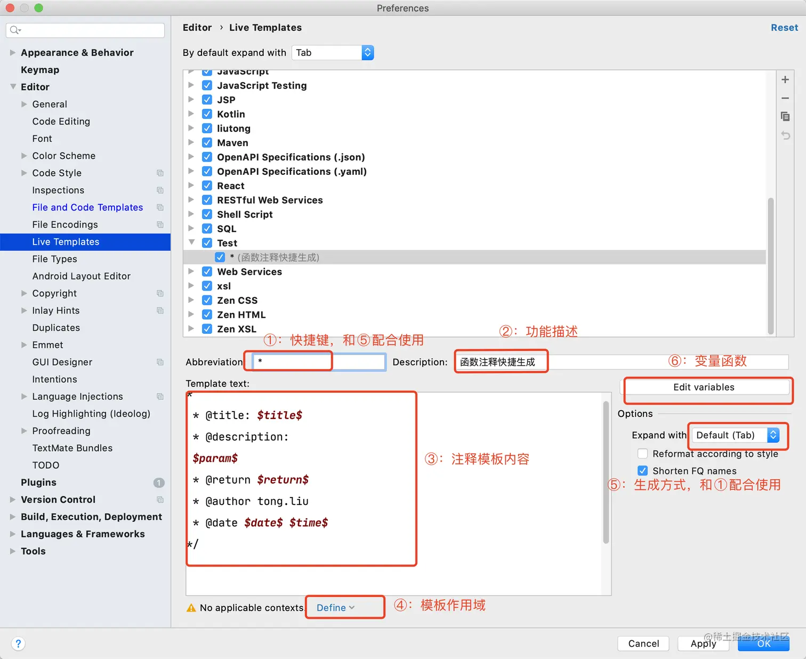Select Android Layout Editor in sidebar

(x=81, y=276)
